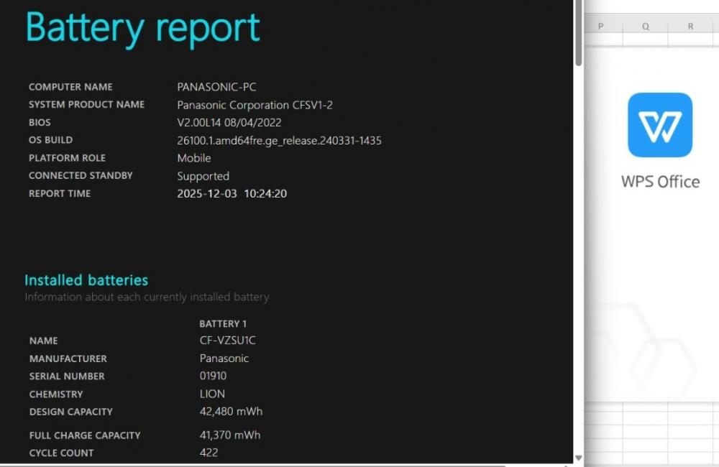Select column P header in WPS spreadsheet
Image resolution: width=719 pixels, height=467 pixels.
pyautogui.click(x=600, y=27)
